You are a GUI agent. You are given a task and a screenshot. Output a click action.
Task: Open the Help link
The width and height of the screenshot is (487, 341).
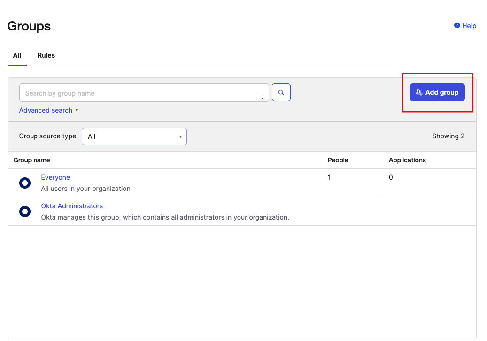pyautogui.click(x=469, y=26)
